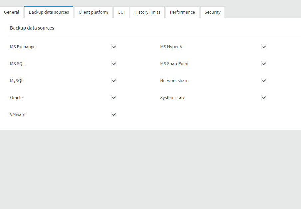Uncheck the Oracle checkbox
301x209 pixels.
[114, 98]
